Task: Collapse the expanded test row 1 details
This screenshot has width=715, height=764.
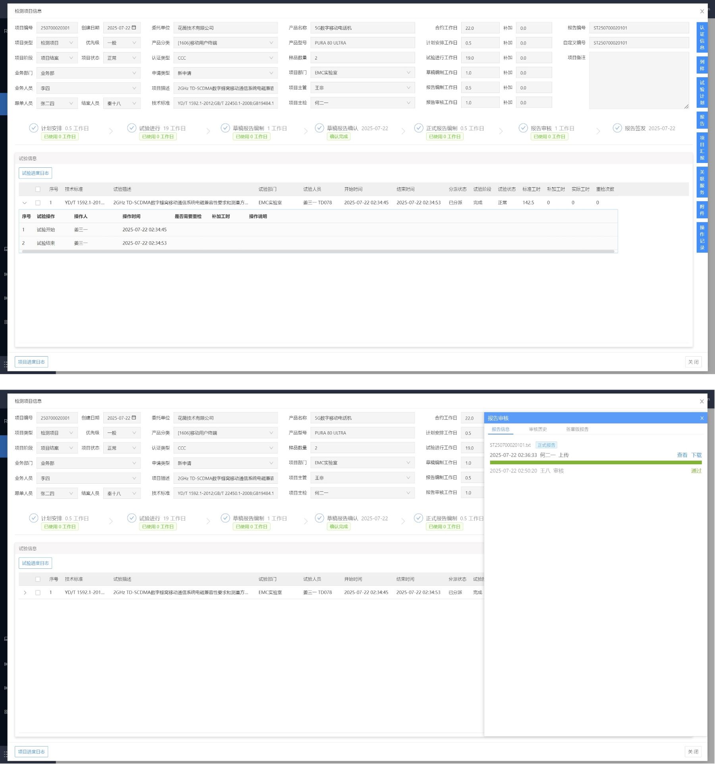Action: (x=25, y=203)
